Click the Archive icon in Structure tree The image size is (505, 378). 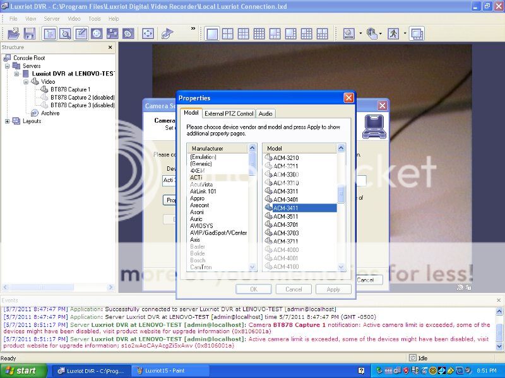pyautogui.click(x=35, y=113)
